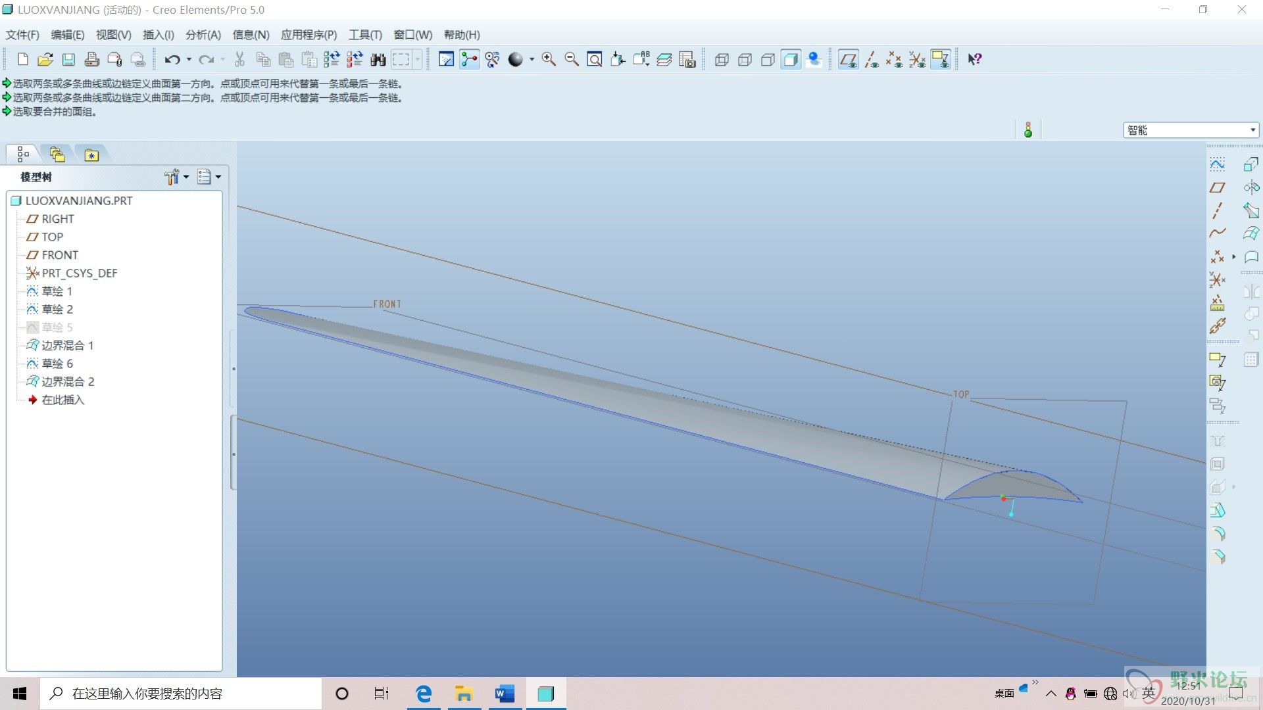Open the layers icon in toolbar
The width and height of the screenshot is (1263, 710).
[x=664, y=60]
